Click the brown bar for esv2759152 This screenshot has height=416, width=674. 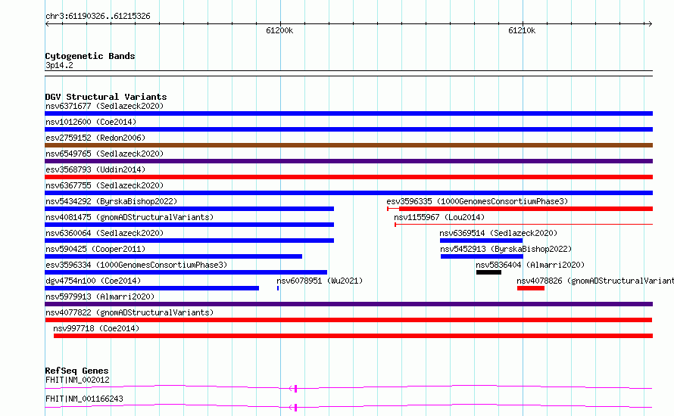tap(348, 145)
